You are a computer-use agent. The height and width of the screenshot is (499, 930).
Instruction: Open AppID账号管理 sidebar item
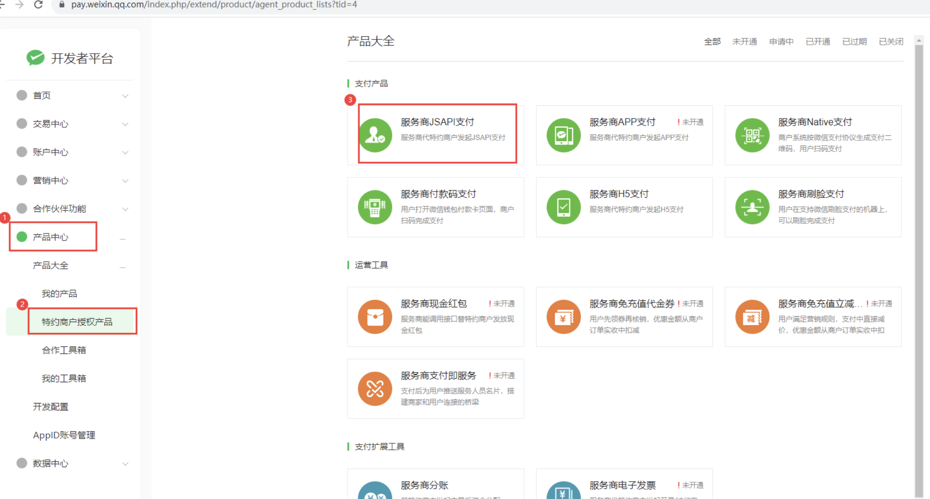coord(64,435)
